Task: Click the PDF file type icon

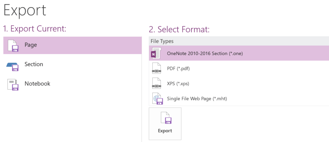Action: pos(156,68)
